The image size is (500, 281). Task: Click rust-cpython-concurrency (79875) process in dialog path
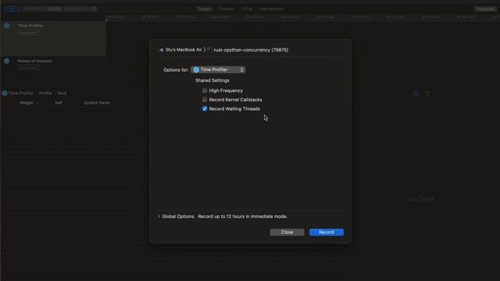(251, 50)
